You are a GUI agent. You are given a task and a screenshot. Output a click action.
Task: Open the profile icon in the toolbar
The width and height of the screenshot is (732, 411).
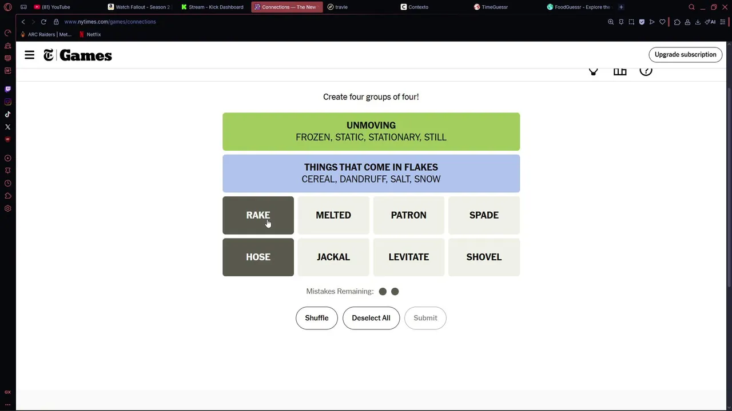point(687,22)
